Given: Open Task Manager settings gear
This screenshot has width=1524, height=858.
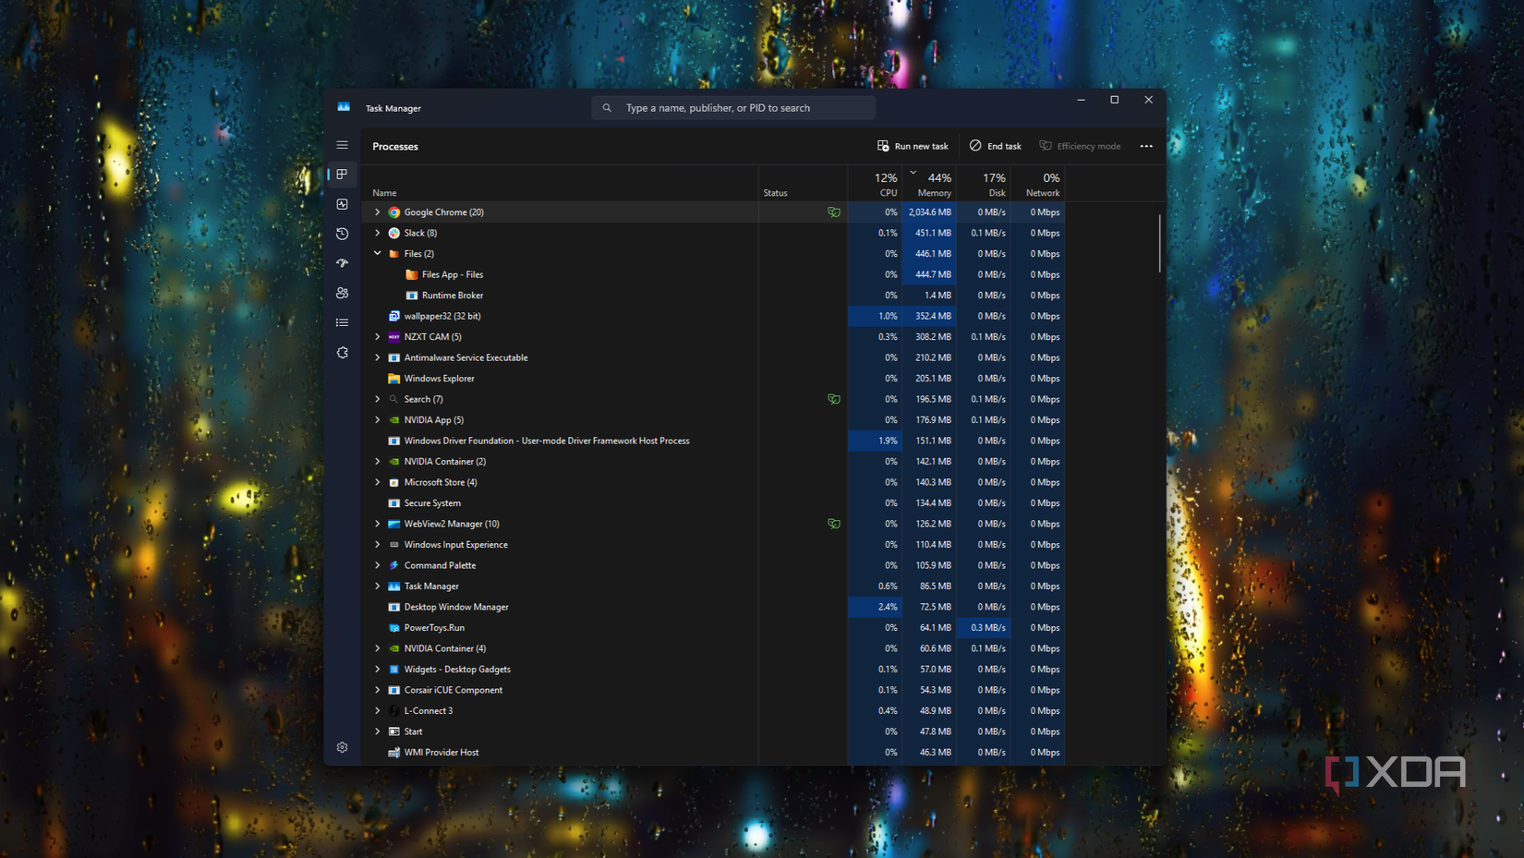Looking at the screenshot, I should (342, 747).
